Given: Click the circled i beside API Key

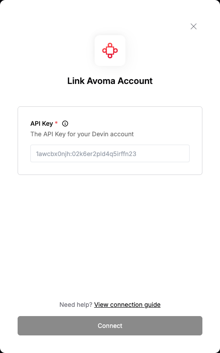Looking at the screenshot, I should click(x=65, y=124).
